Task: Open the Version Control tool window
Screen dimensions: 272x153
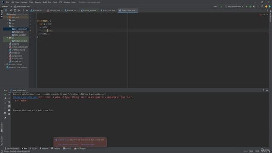Action: [11, 148]
